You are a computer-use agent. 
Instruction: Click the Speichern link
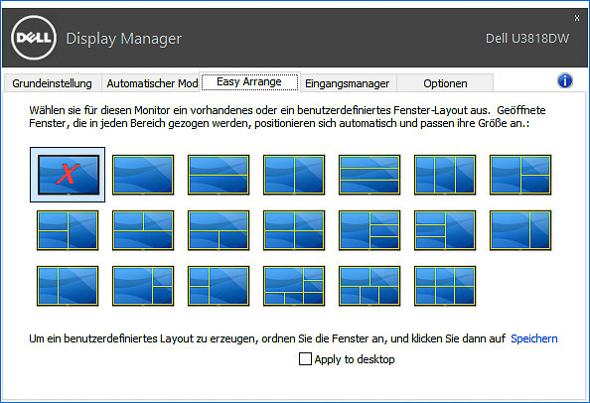coord(534,338)
